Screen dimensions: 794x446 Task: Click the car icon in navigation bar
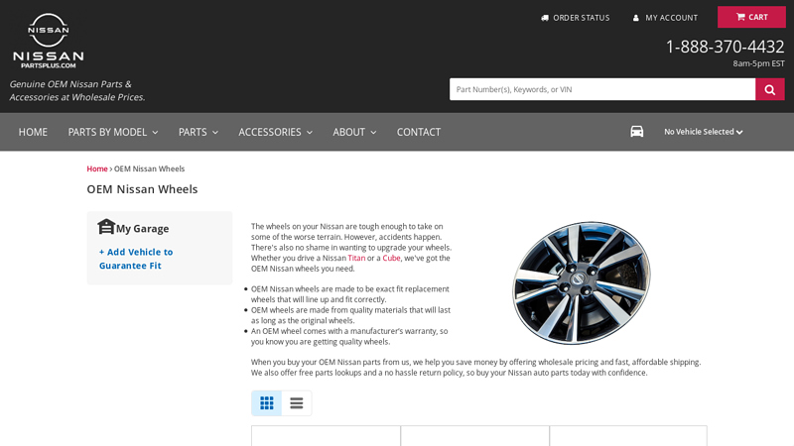coord(636,132)
